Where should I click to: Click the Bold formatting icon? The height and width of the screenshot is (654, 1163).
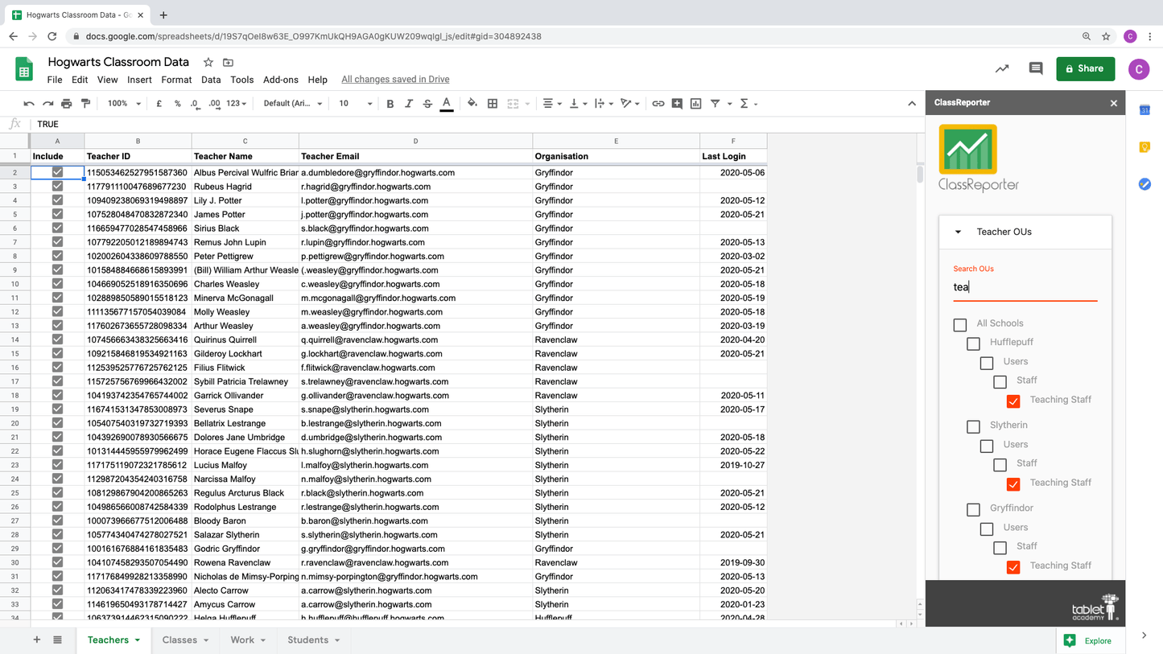390,104
